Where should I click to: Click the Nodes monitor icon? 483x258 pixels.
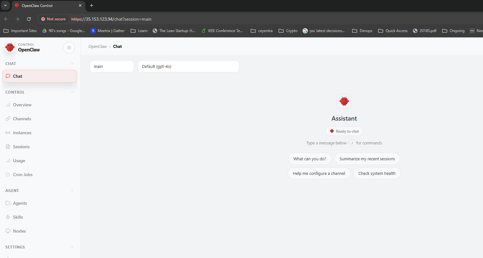click(8, 231)
